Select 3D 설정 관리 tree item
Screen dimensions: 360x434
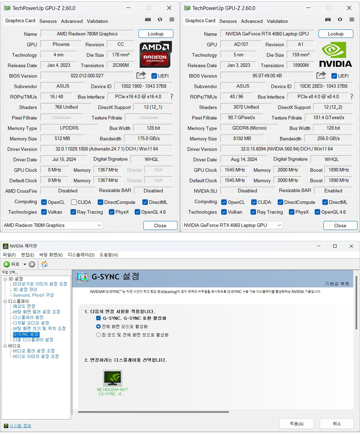25,289
